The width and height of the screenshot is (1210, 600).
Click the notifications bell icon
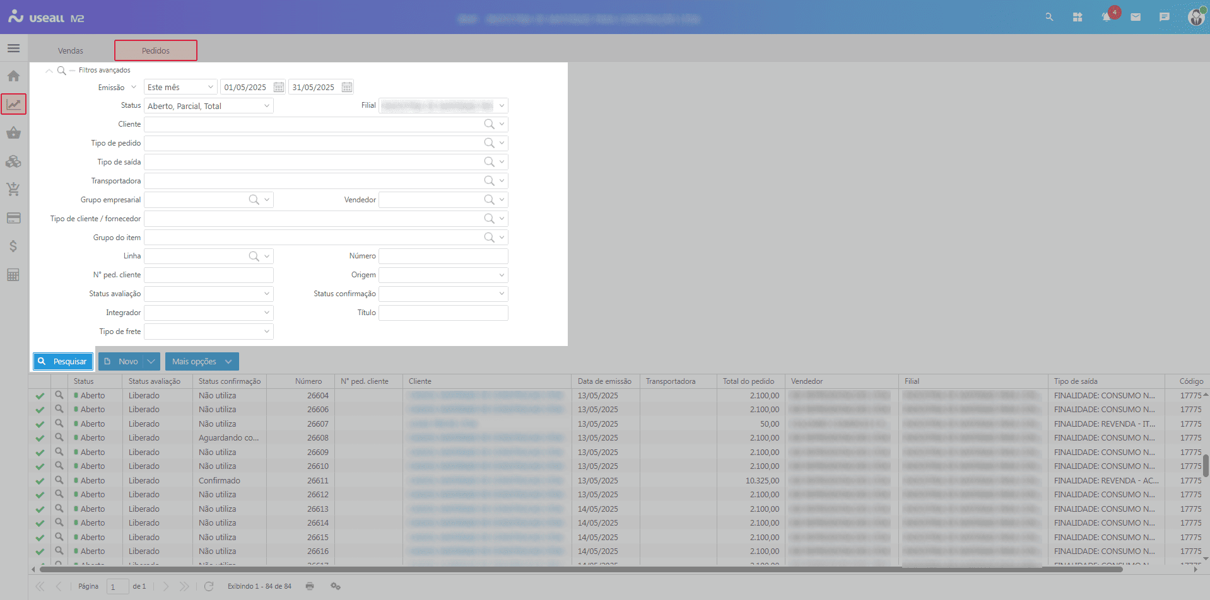(1106, 18)
